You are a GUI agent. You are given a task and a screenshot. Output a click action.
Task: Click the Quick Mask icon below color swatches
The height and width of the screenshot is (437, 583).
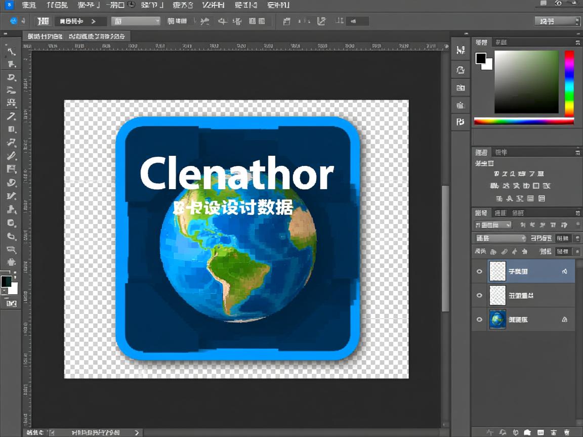[11, 303]
